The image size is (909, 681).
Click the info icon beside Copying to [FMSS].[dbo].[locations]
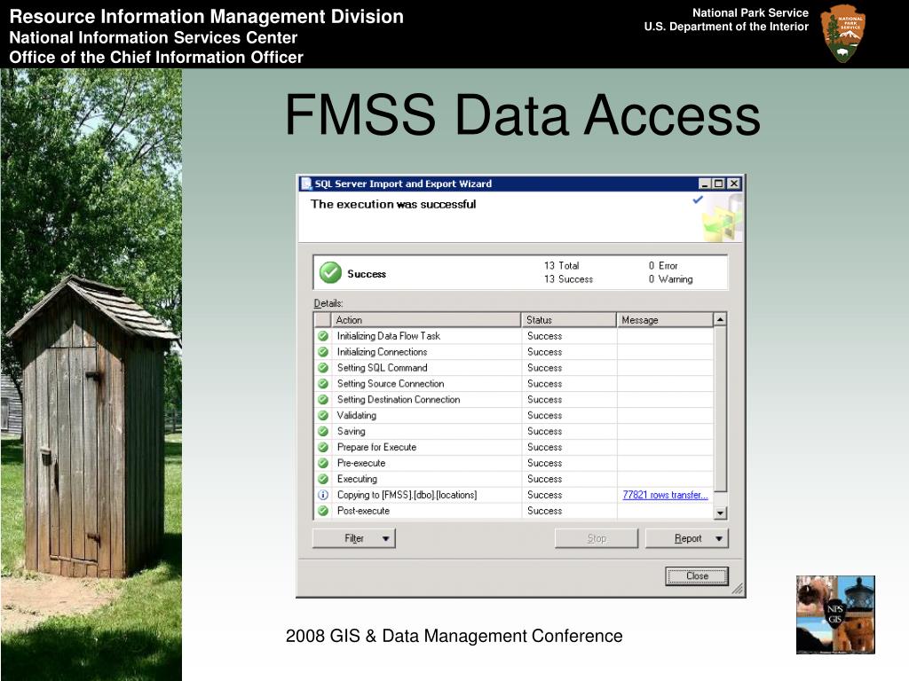click(x=323, y=495)
